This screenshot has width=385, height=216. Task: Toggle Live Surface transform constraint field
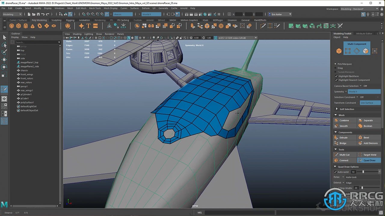pos(370,103)
